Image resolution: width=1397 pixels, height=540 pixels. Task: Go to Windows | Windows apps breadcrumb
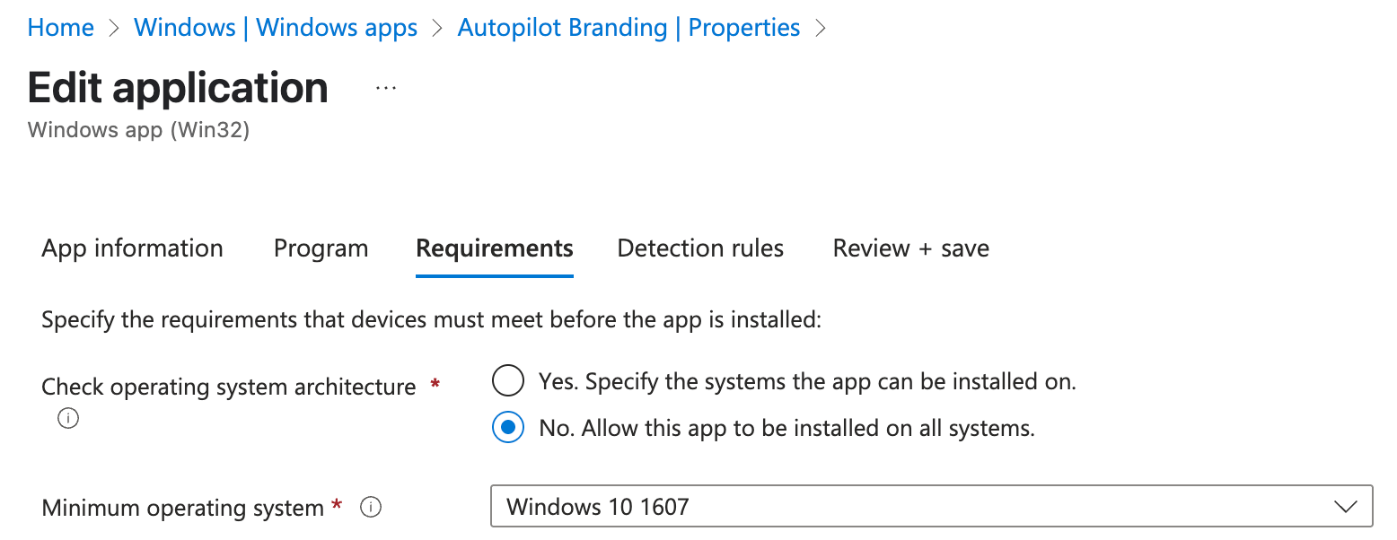tap(276, 28)
